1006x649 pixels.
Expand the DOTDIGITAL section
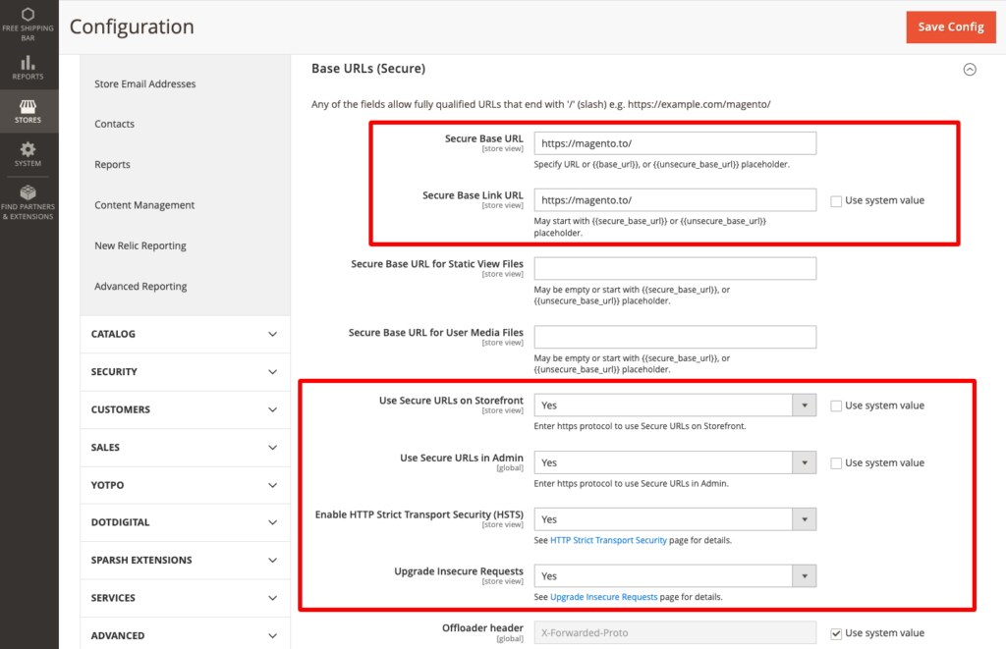[185, 522]
